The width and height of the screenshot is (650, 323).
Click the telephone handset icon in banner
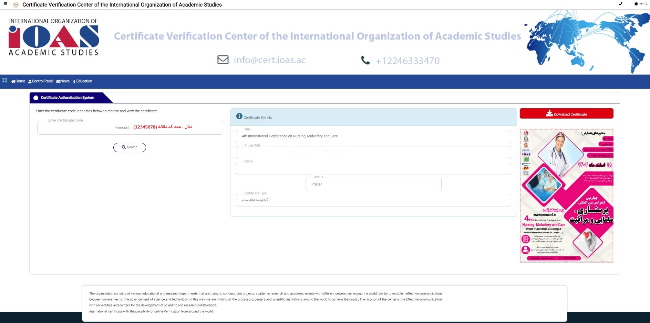365,60
